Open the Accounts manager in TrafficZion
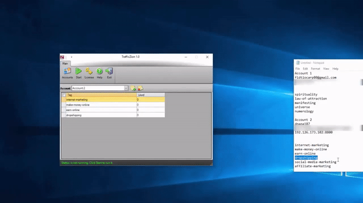The height and width of the screenshot is (203, 363). (67, 73)
